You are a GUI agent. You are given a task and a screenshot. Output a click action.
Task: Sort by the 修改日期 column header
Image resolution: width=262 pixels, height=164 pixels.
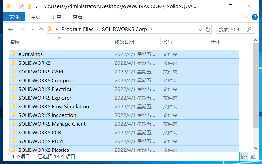click(124, 42)
